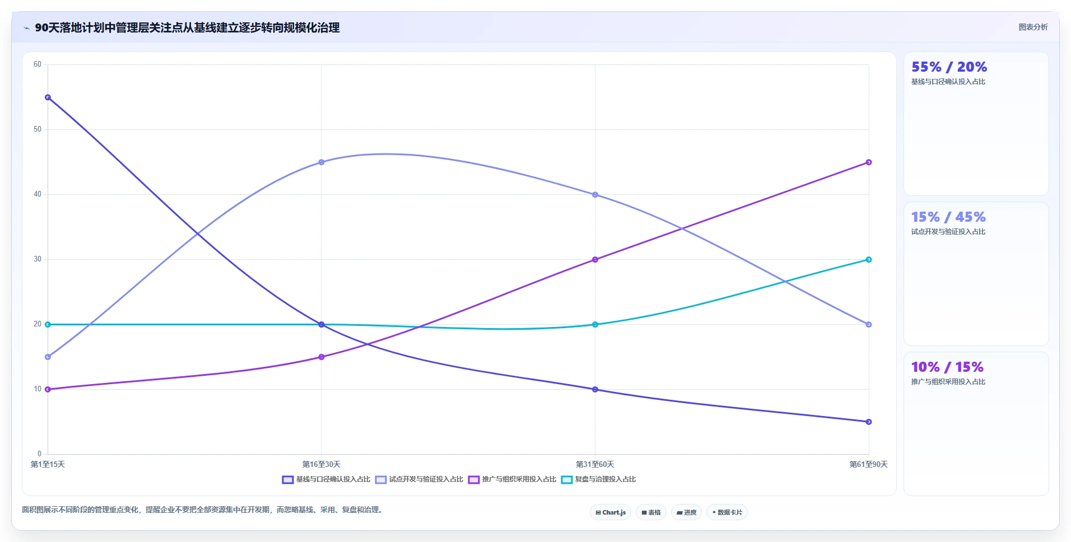1071x542 pixels.
Task: Click the light-blue 20 point at 第61至90天
Action: (869, 325)
